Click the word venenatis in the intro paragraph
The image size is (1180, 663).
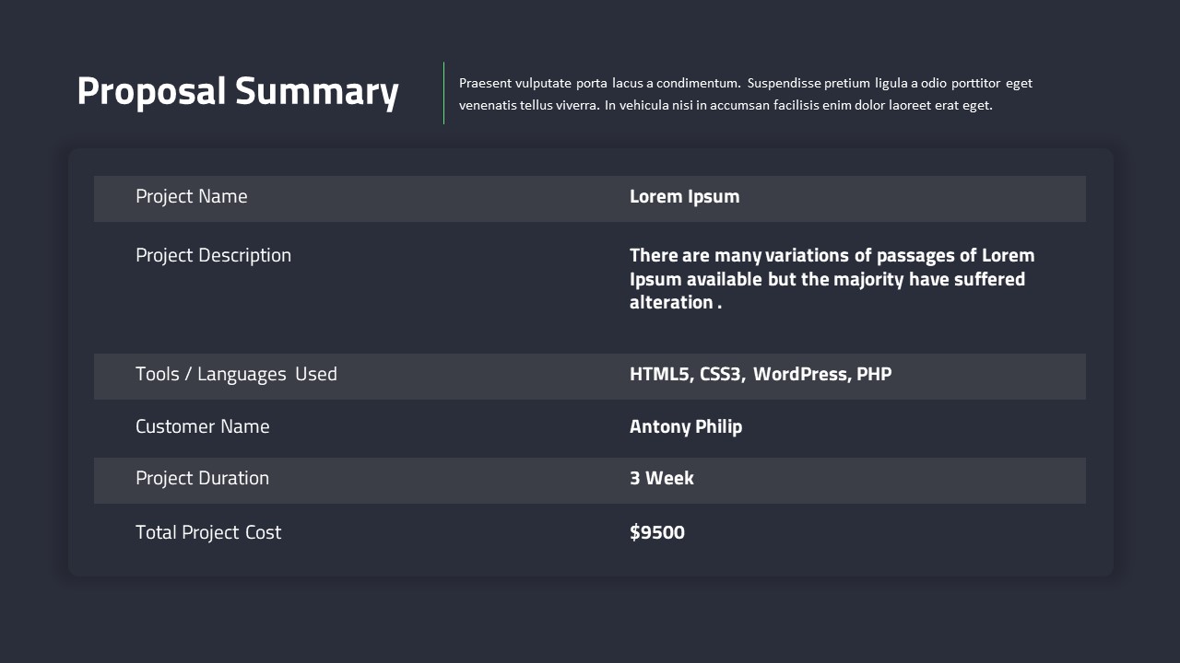click(488, 105)
